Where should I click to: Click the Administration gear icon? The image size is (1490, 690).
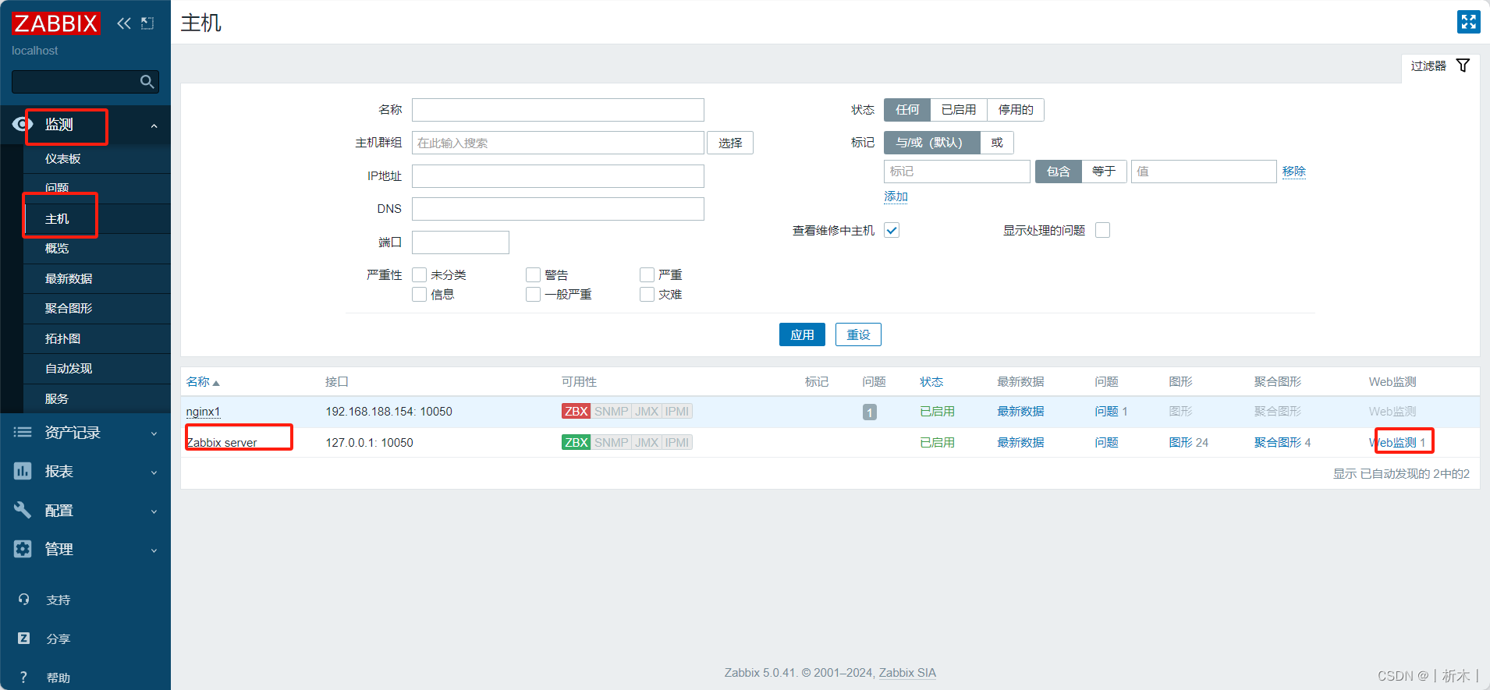(23, 549)
